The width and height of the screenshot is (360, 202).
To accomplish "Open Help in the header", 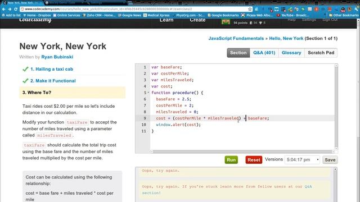I will pyautogui.click(x=291, y=20).
